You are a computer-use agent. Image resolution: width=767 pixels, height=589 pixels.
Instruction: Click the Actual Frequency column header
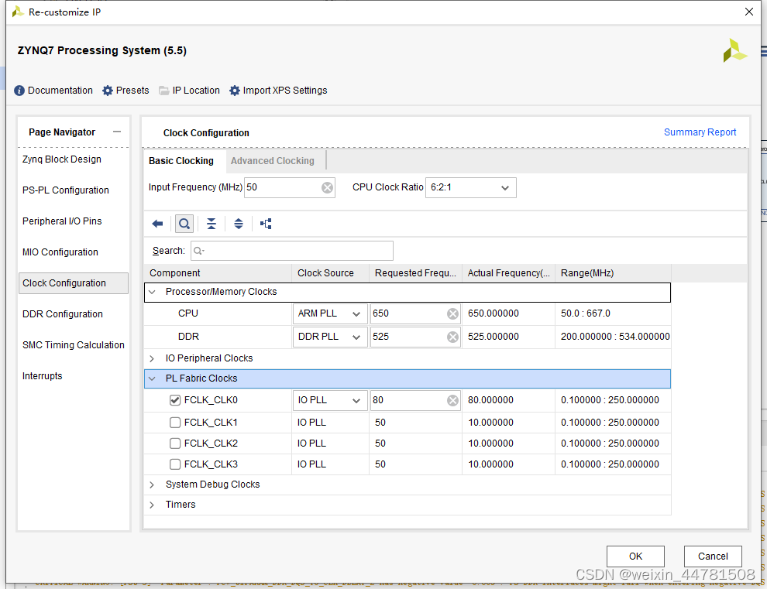click(508, 273)
